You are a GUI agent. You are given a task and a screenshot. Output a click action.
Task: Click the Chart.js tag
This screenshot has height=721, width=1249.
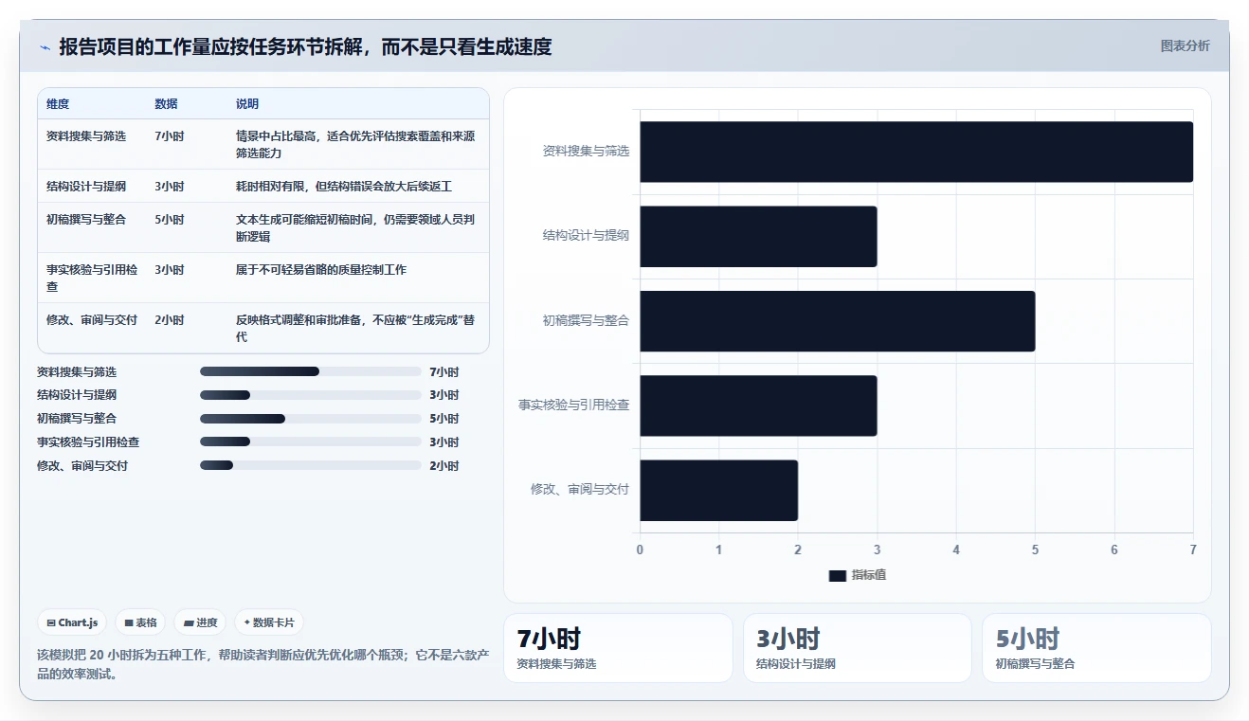pos(73,622)
